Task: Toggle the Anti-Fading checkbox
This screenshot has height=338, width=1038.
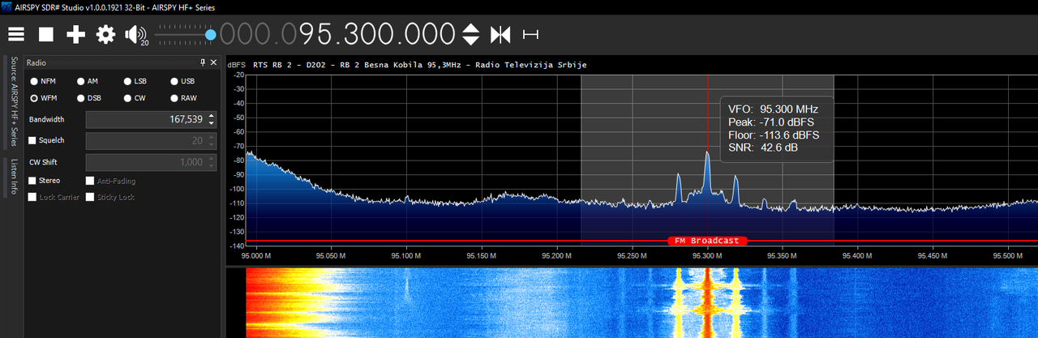Action: pyautogui.click(x=90, y=181)
